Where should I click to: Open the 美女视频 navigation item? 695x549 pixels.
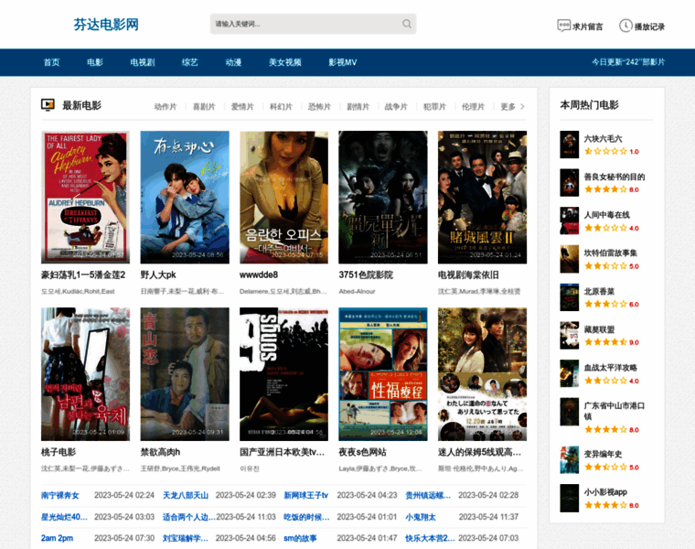285,62
